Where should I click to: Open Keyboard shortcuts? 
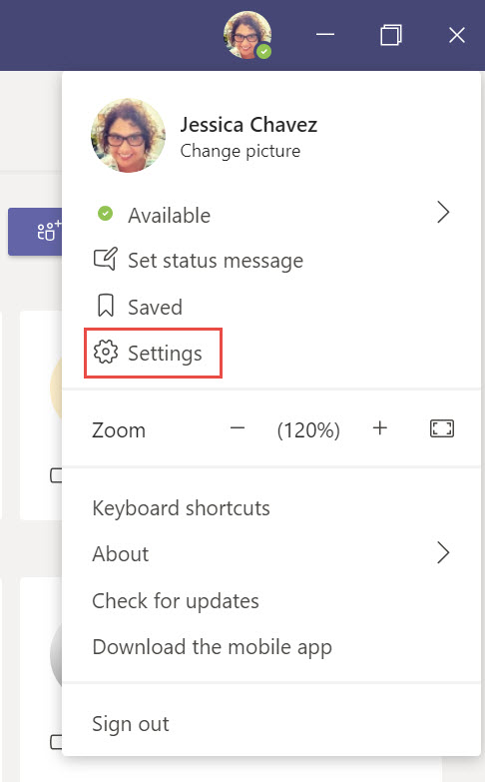(x=181, y=508)
